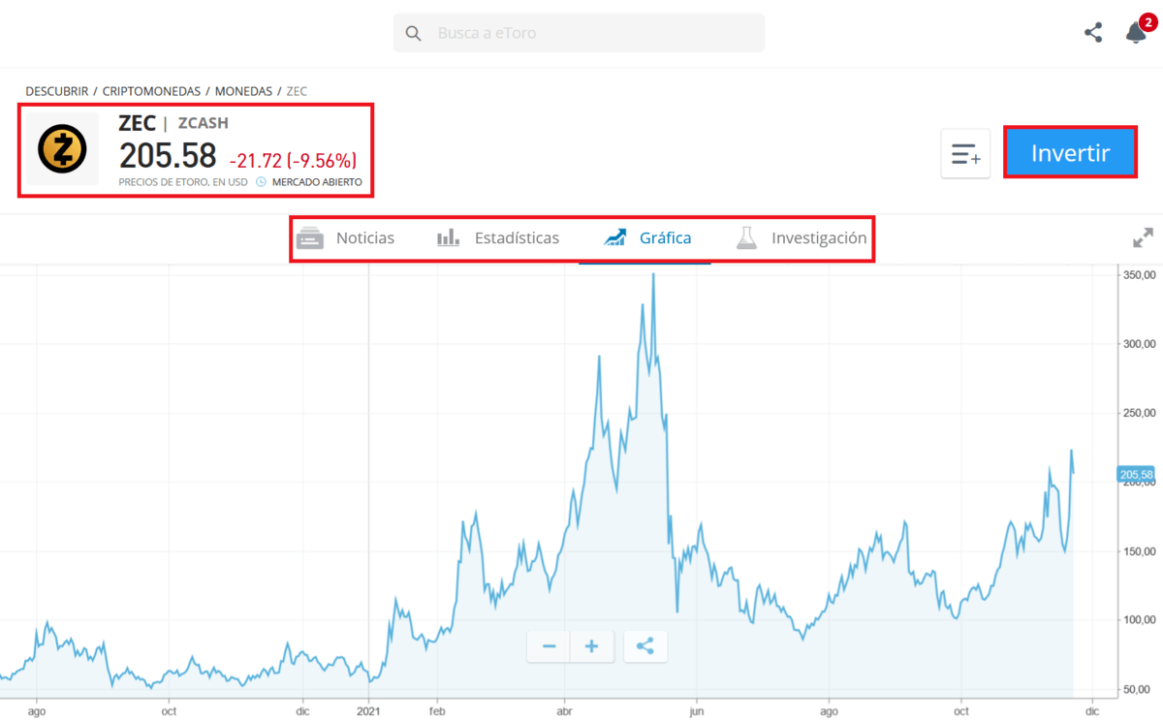
Task: Share the chart using share button
Action: tap(645, 646)
